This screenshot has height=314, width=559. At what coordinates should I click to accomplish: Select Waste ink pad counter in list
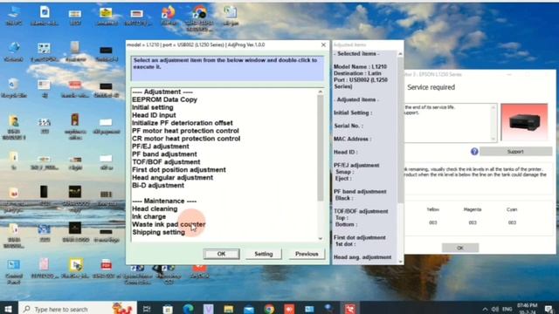(x=169, y=224)
